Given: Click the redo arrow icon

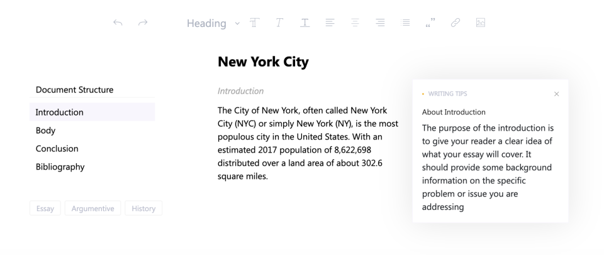Looking at the screenshot, I should [143, 23].
